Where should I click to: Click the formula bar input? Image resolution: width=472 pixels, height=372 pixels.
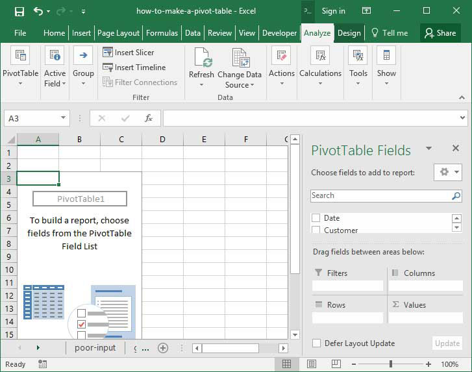(311, 118)
